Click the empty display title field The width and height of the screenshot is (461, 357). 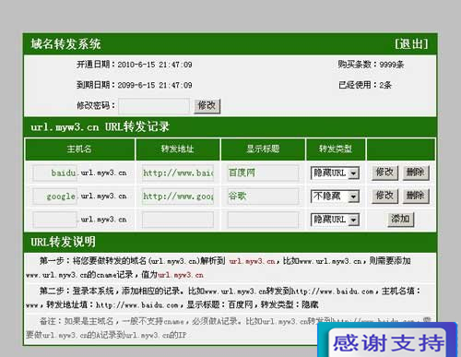263,220
